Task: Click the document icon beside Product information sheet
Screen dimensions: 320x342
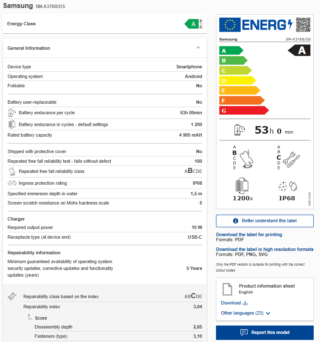Action: [x=227, y=289]
